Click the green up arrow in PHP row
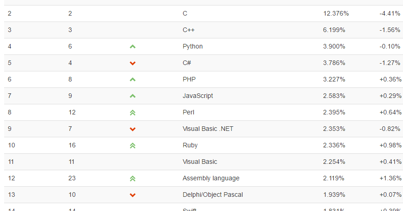Screen dimensions: 403x211 [x=133, y=80]
